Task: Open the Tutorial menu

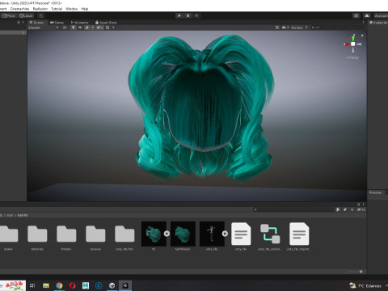Action: pos(57,9)
